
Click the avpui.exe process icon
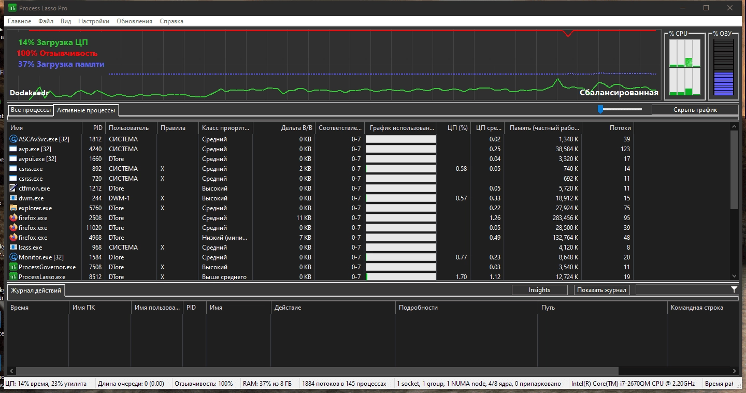[x=13, y=159]
